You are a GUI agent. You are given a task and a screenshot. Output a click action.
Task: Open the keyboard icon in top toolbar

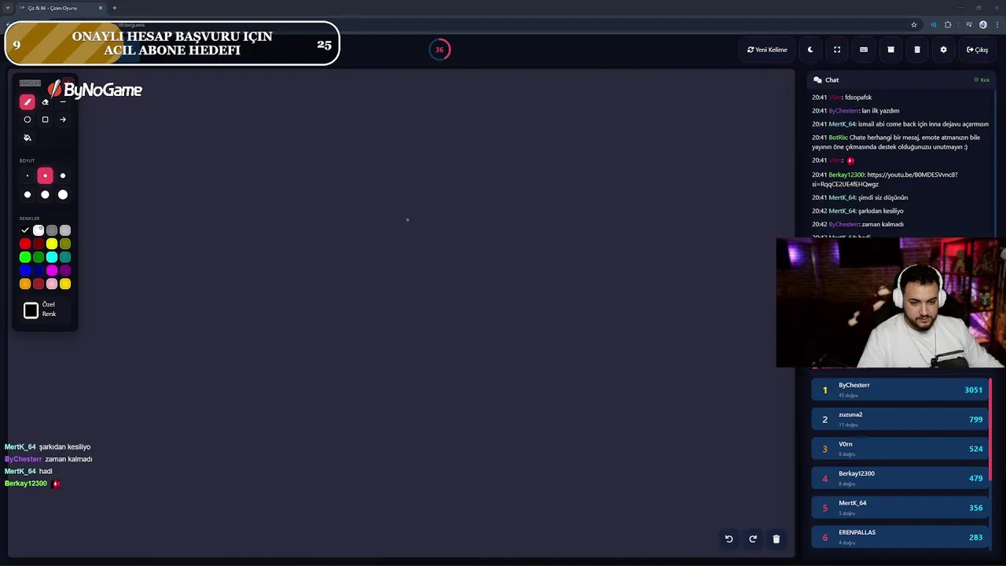pyautogui.click(x=864, y=50)
